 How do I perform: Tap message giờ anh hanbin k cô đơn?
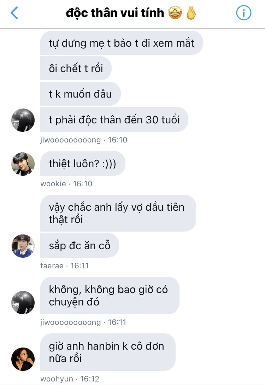pyautogui.click(x=108, y=352)
